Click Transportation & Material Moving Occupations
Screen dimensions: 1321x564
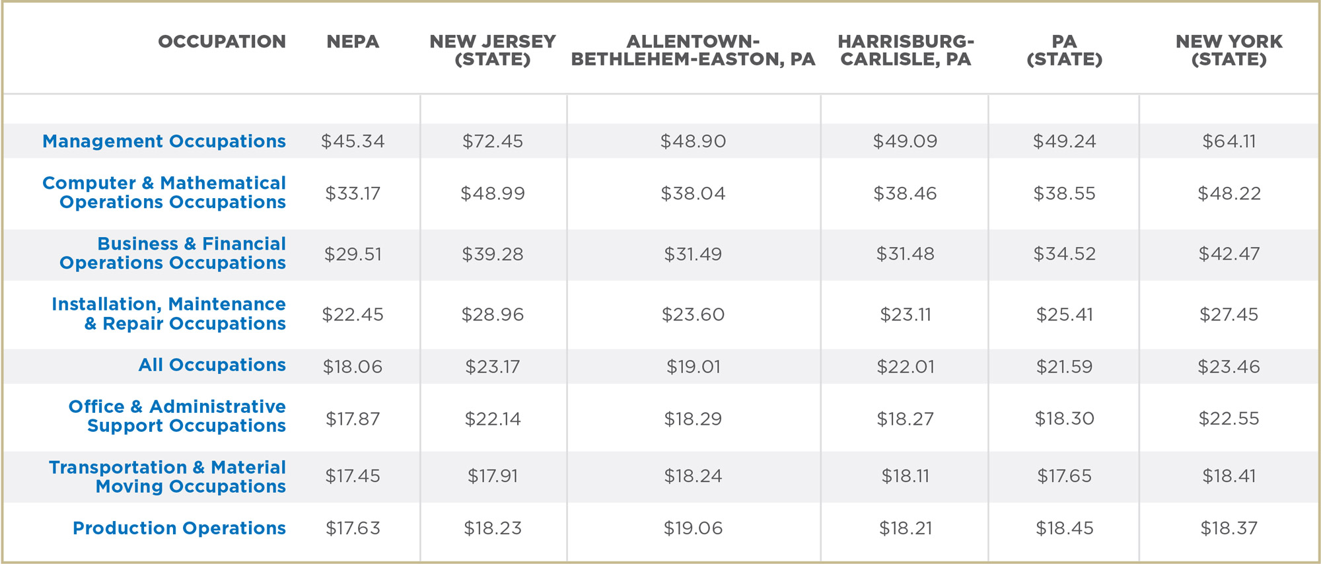pyautogui.click(x=167, y=477)
